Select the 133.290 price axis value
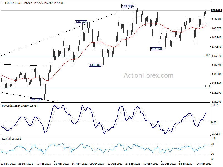The width and height of the screenshot is (223, 167). (217, 65)
